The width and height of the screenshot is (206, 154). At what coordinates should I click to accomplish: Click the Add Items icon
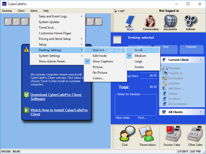pos(164,89)
